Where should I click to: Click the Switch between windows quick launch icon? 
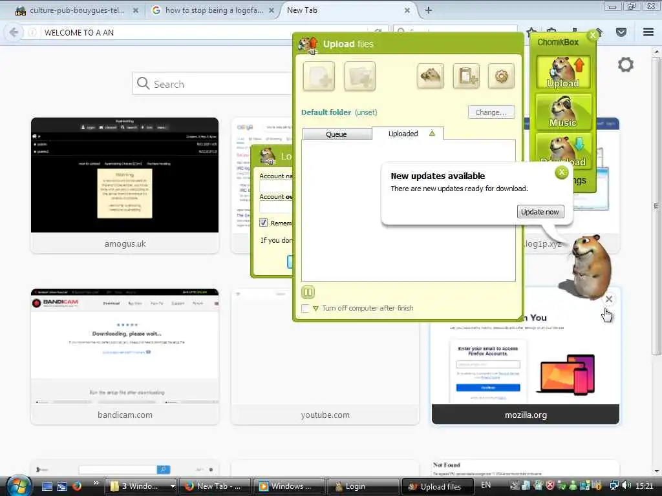click(x=61, y=486)
